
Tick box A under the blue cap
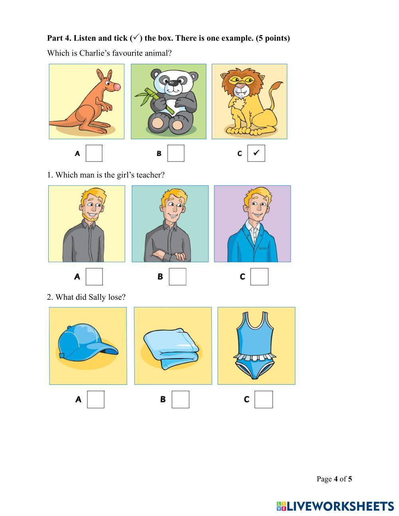click(96, 399)
